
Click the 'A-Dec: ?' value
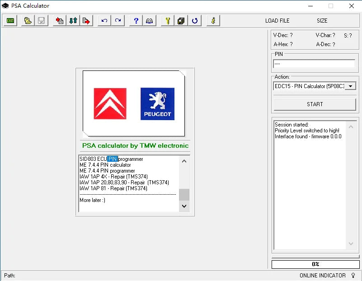point(325,44)
